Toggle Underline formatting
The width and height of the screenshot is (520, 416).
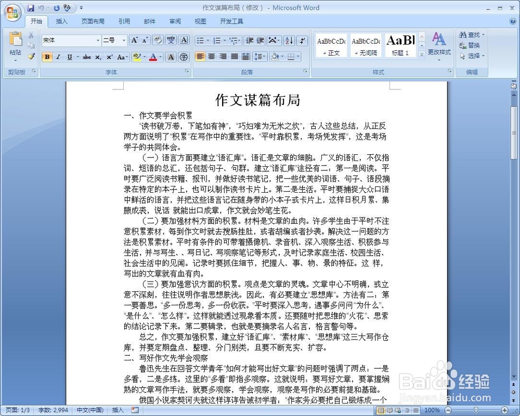click(x=69, y=57)
